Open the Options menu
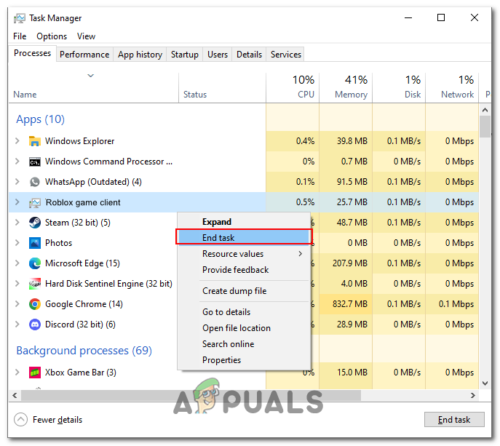The width and height of the screenshot is (500, 446). click(52, 36)
